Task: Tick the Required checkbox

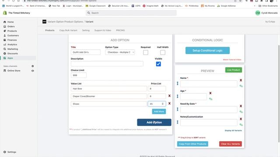Action: tap(146, 52)
